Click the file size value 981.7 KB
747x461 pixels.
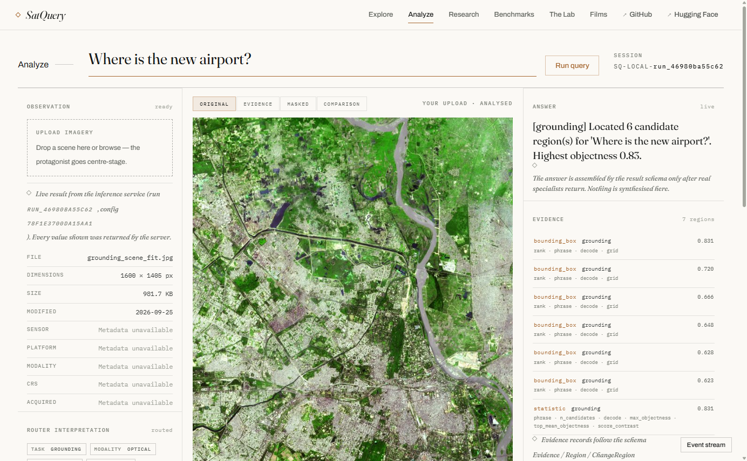[158, 294]
